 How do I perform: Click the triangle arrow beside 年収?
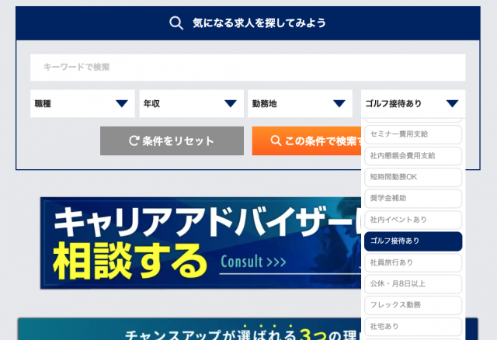(x=231, y=104)
